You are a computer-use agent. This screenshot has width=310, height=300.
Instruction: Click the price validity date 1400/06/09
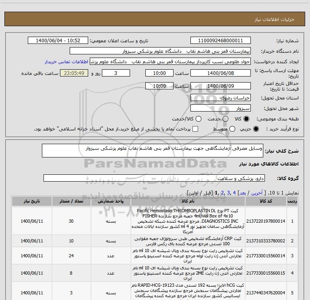coord(221,86)
